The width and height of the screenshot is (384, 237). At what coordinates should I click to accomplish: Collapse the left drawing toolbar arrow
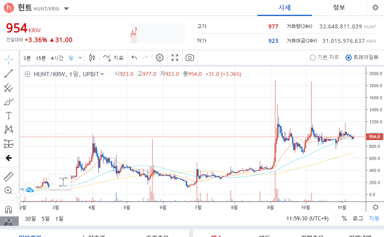coord(18,198)
